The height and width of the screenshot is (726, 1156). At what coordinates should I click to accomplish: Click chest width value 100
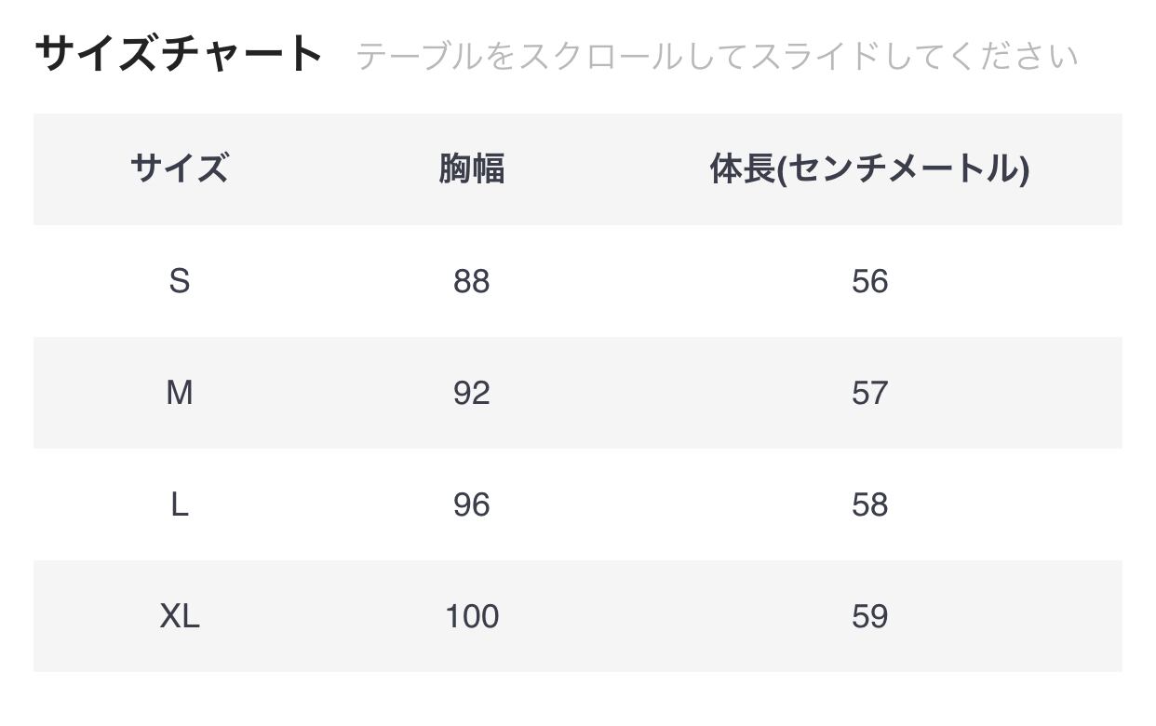[471, 616]
